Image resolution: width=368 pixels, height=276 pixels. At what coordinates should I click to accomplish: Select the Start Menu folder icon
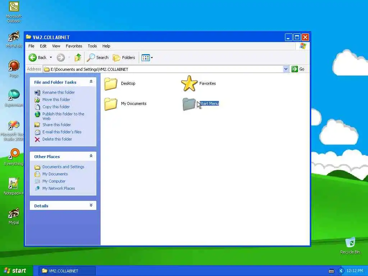189,104
